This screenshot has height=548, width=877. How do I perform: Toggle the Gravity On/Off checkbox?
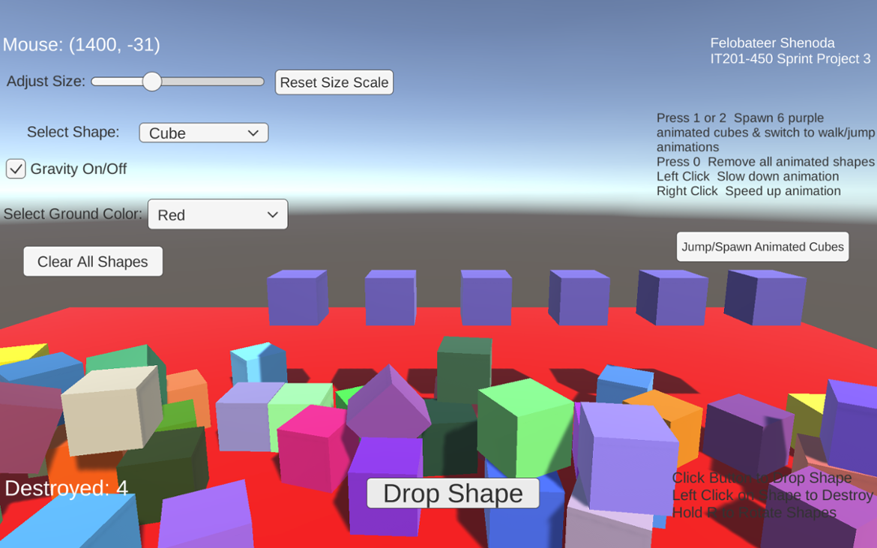[x=16, y=169]
